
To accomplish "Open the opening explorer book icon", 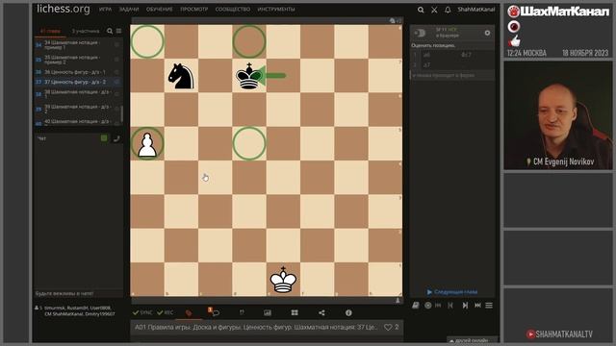I will [x=416, y=306].
